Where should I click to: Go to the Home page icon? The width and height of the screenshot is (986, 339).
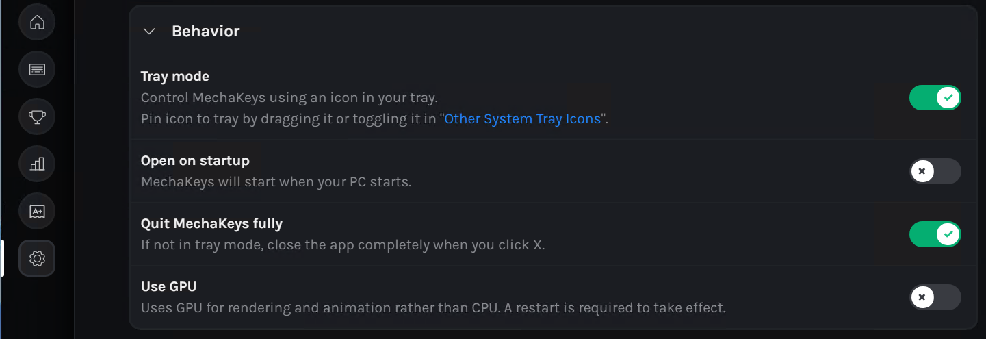click(37, 22)
